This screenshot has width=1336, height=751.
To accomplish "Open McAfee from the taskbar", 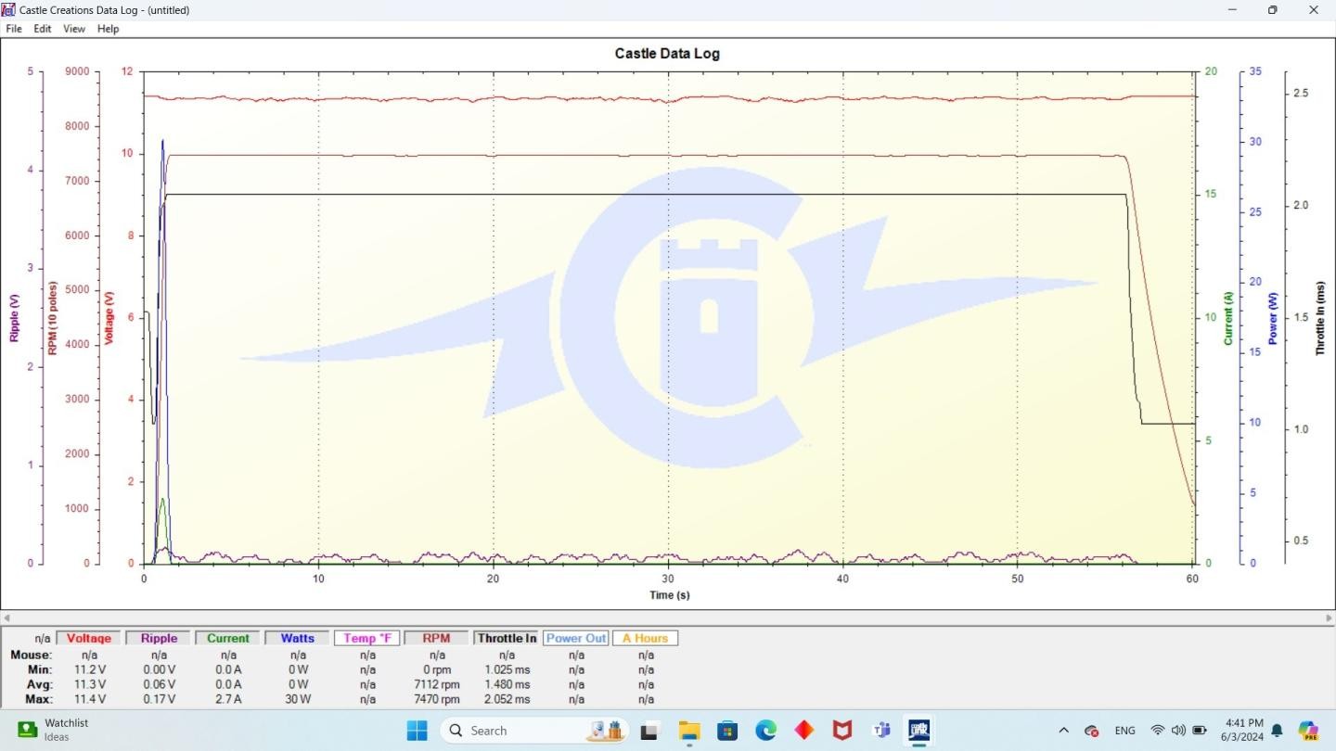I will click(x=842, y=731).
